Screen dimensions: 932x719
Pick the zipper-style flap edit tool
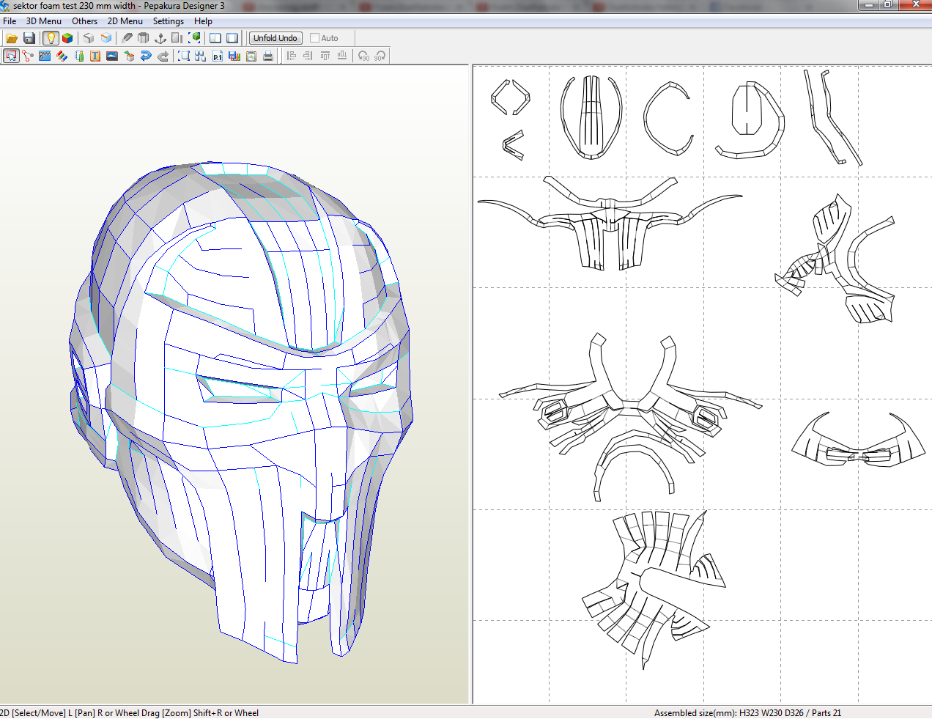[45, 56]
